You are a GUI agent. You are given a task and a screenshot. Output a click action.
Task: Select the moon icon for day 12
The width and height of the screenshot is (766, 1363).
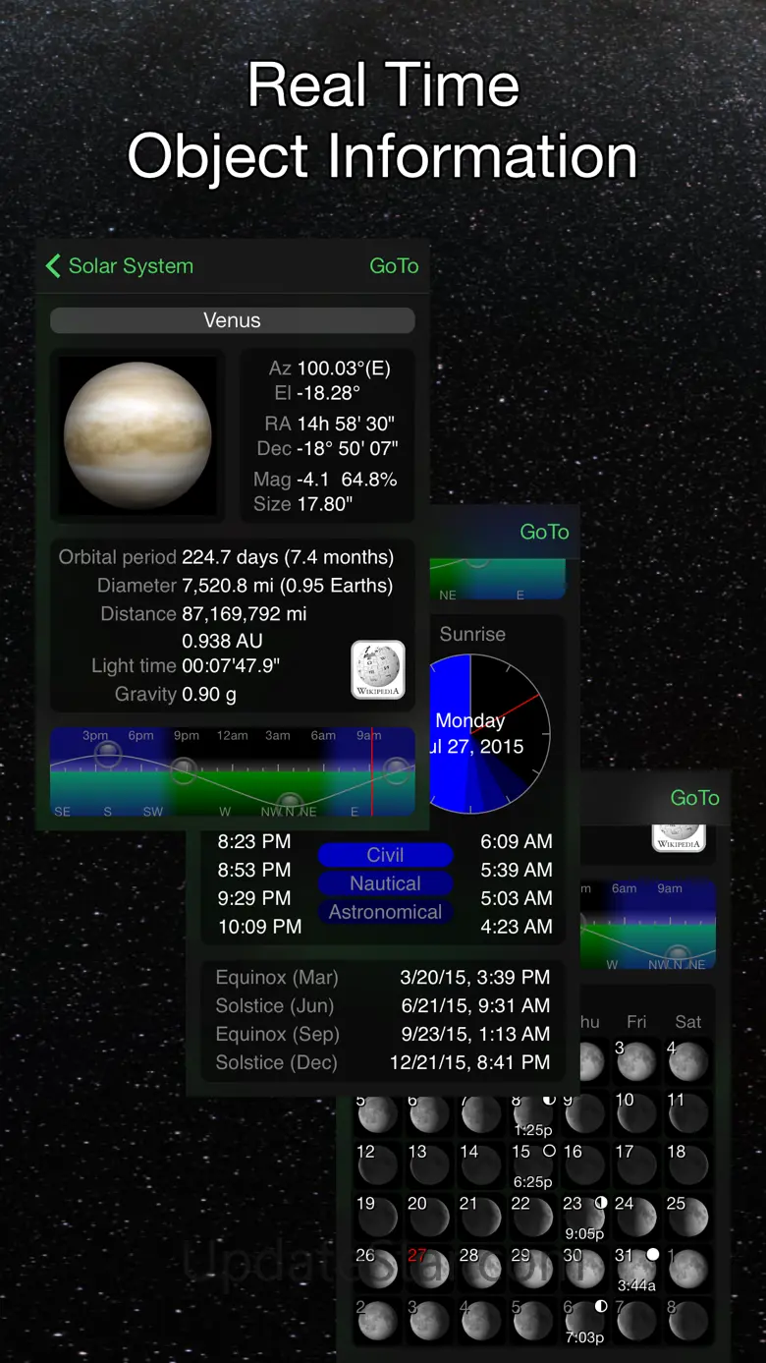pos(376,1164)
